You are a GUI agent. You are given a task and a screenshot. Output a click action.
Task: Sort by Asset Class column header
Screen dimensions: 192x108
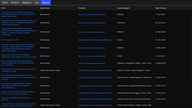click(x=45, y=8)
